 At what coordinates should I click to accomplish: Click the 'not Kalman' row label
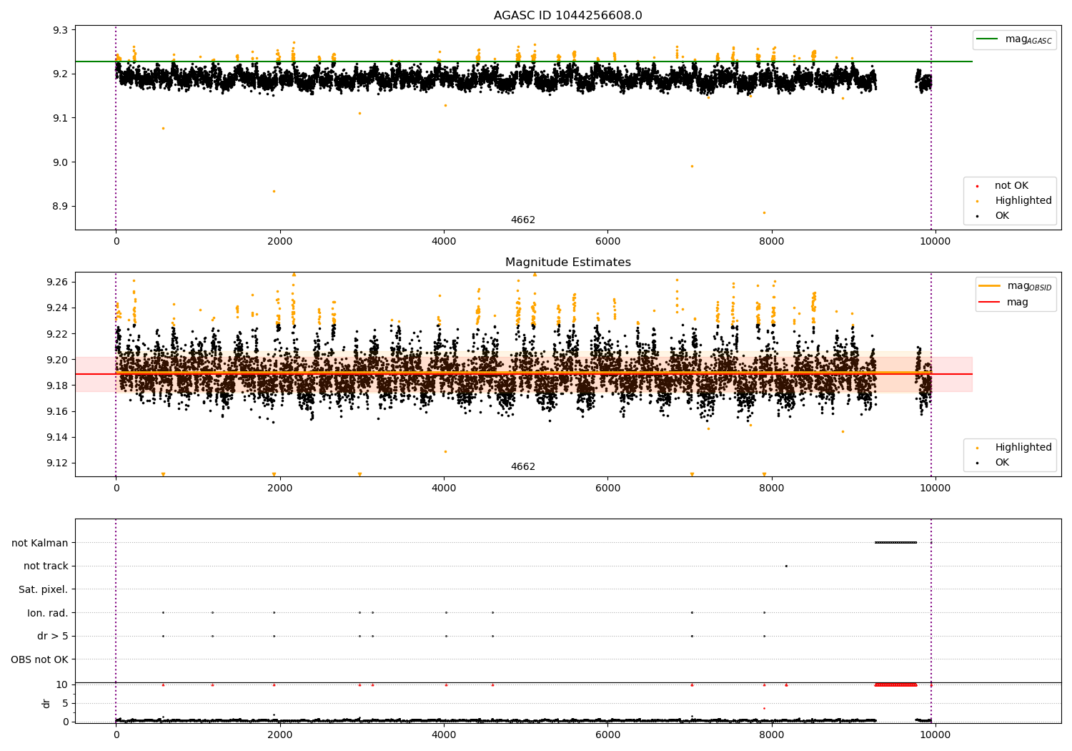[x=39, y=543]
